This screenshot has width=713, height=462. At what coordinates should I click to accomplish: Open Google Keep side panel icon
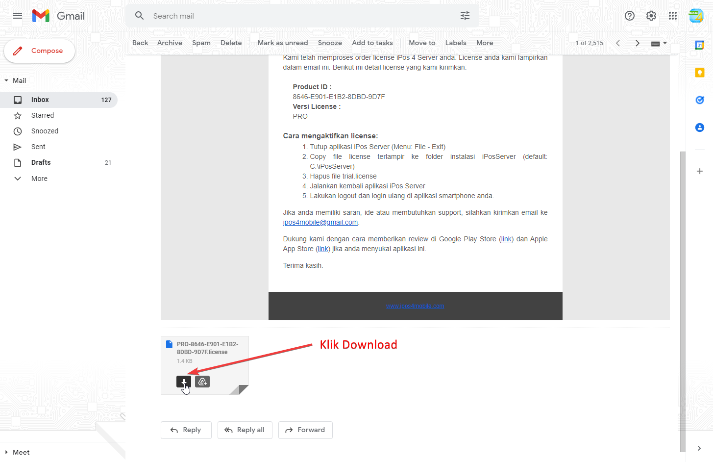coord(700,73)
